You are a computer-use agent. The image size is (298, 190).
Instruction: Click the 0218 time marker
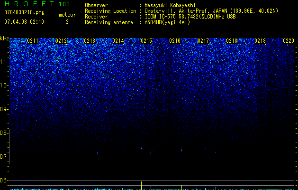coord(232,41)
